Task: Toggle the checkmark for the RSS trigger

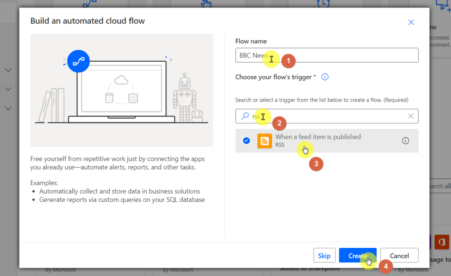Action: pos(246,141)
